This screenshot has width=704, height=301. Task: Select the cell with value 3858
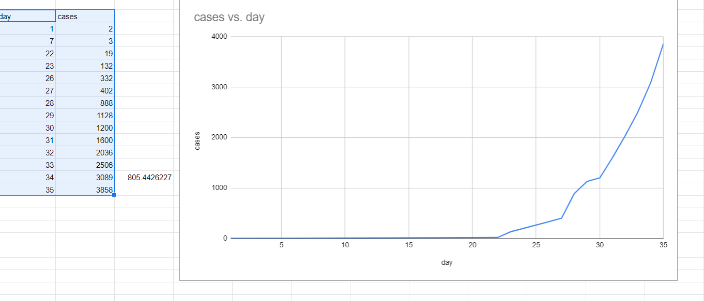click(x=85, y=189)
